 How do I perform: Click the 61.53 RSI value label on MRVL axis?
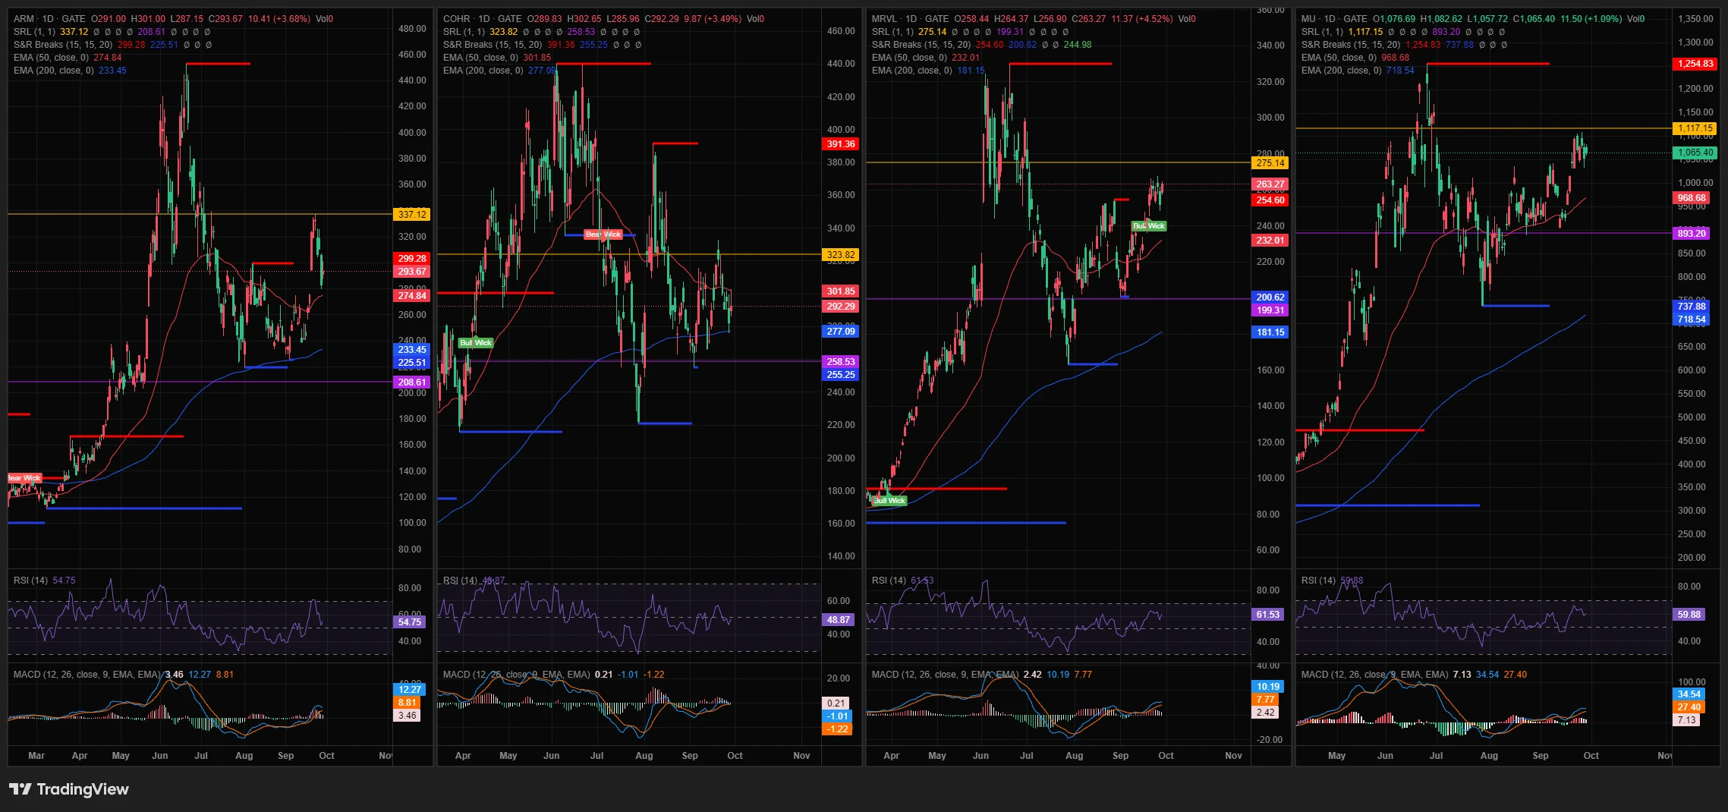1268,615
